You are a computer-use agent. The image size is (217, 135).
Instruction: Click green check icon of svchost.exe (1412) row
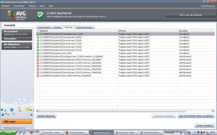click(38, 50)
